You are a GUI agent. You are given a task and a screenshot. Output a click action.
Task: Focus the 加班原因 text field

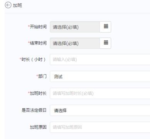[x=100, y=127]
